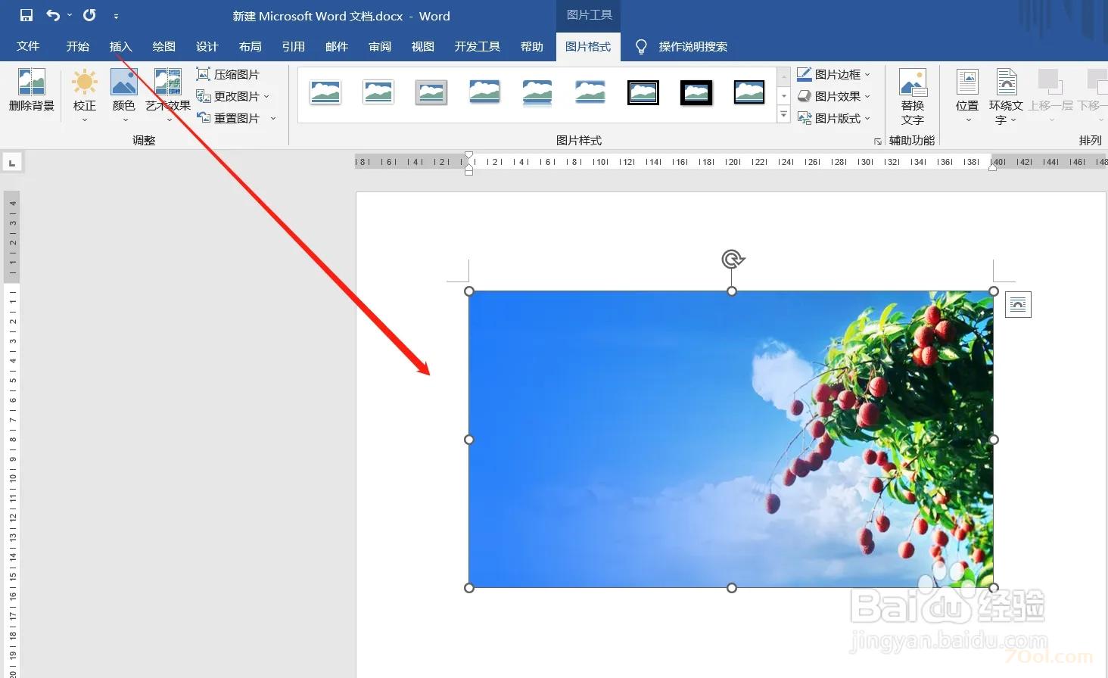The width and height of the screenshot is (1108, 678).
Task: Expand the 重置图片 dropdown arrow
Action: [x=272, y=118]
